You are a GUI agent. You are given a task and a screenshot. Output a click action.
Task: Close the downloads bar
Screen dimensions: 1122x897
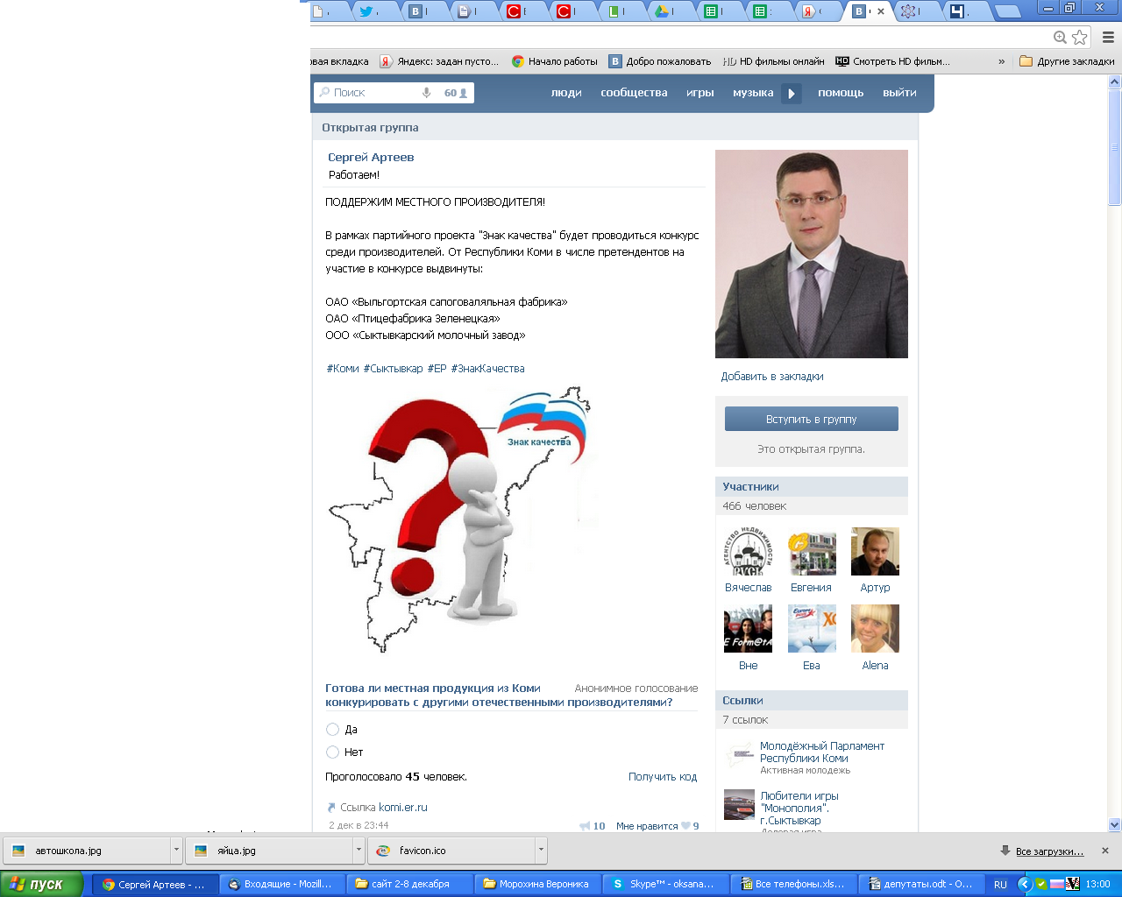pyautogui.click(x=1104, y=851)
